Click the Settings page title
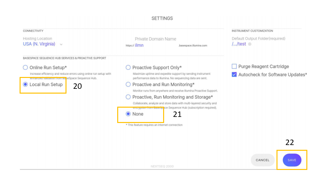Viewport: 316px width, 176px height. (162, 19)
